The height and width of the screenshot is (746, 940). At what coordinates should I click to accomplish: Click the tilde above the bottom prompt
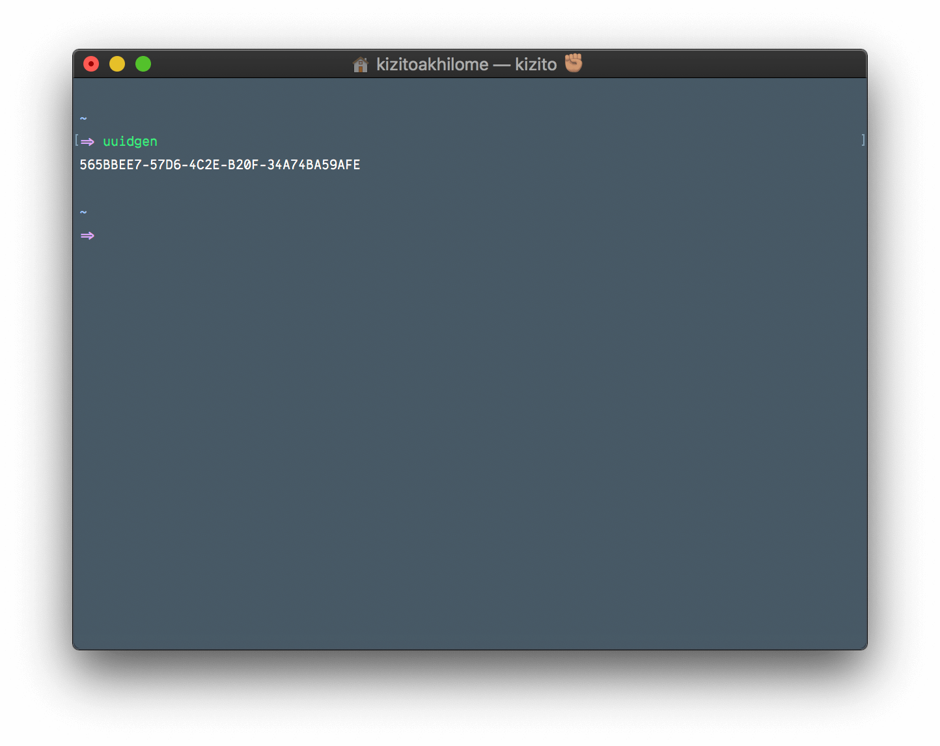click(83, 212)
